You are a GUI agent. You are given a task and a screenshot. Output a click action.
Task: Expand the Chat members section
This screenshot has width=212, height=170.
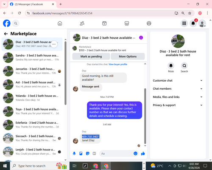coord(178,89)
